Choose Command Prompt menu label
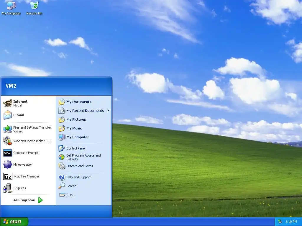Image resolution: width=302 pixels, height=226 pixels. tap(26, 153)
